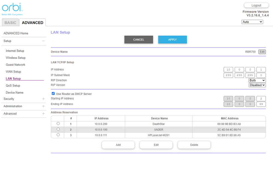Open the RIP Direction dropdown
This screenshot has height=177, width=273.
point(257,80)
